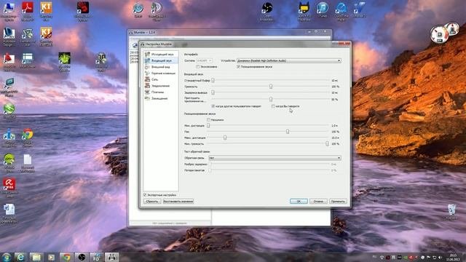Select Входящий звук in the settings sidebar
The width and height of the screenshot is (466, 262).
(x=161, y=60)
